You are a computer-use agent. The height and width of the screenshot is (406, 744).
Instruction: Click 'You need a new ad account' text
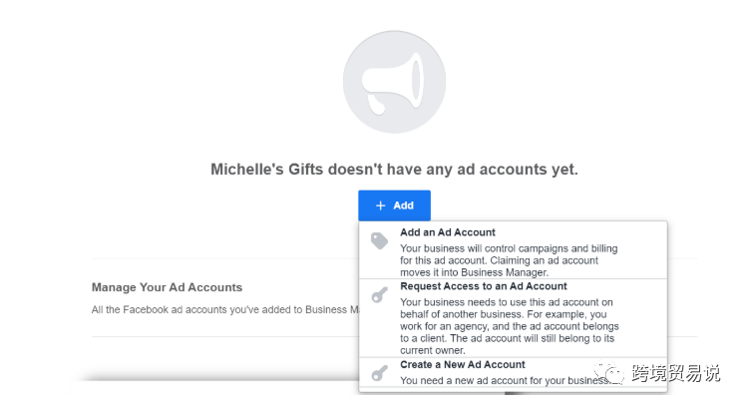coord(505,380)
